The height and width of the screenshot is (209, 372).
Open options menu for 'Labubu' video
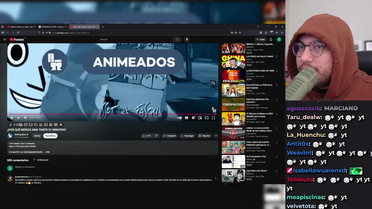(276, 128)
